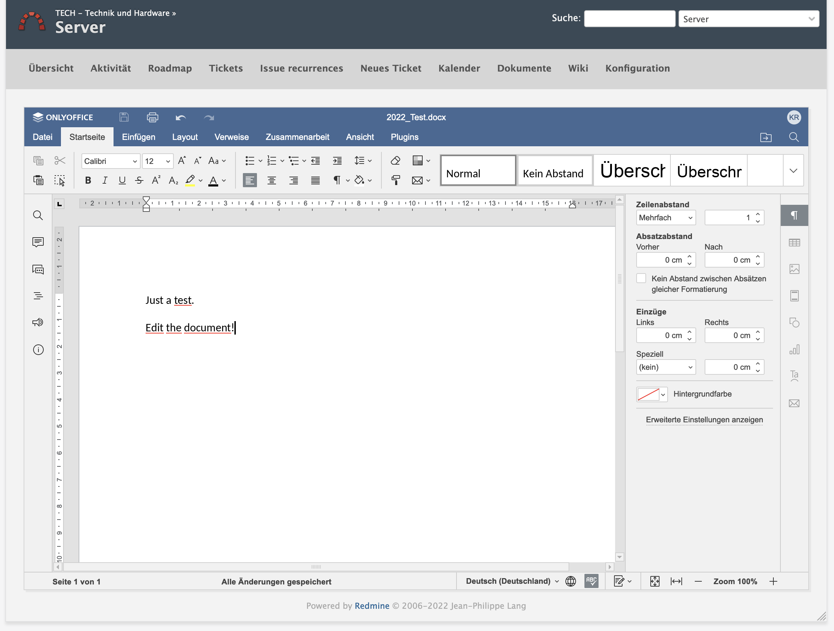
Task: Check Kein Abstand zwischen Absätzen checkbox
Action: point(641,278)
